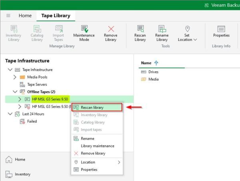Click Inventory icon in navigation
Screen dimensions: 240x181
[9, 174]
